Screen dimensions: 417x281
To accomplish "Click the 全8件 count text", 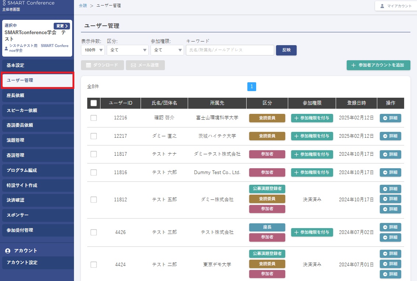I will (x=93, y=86).
